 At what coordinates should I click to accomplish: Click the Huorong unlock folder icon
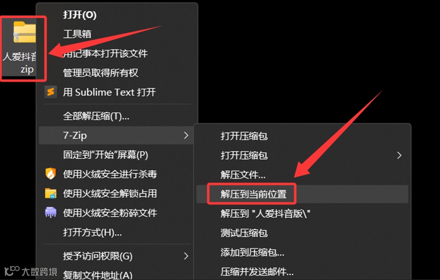tap(51, 193)
